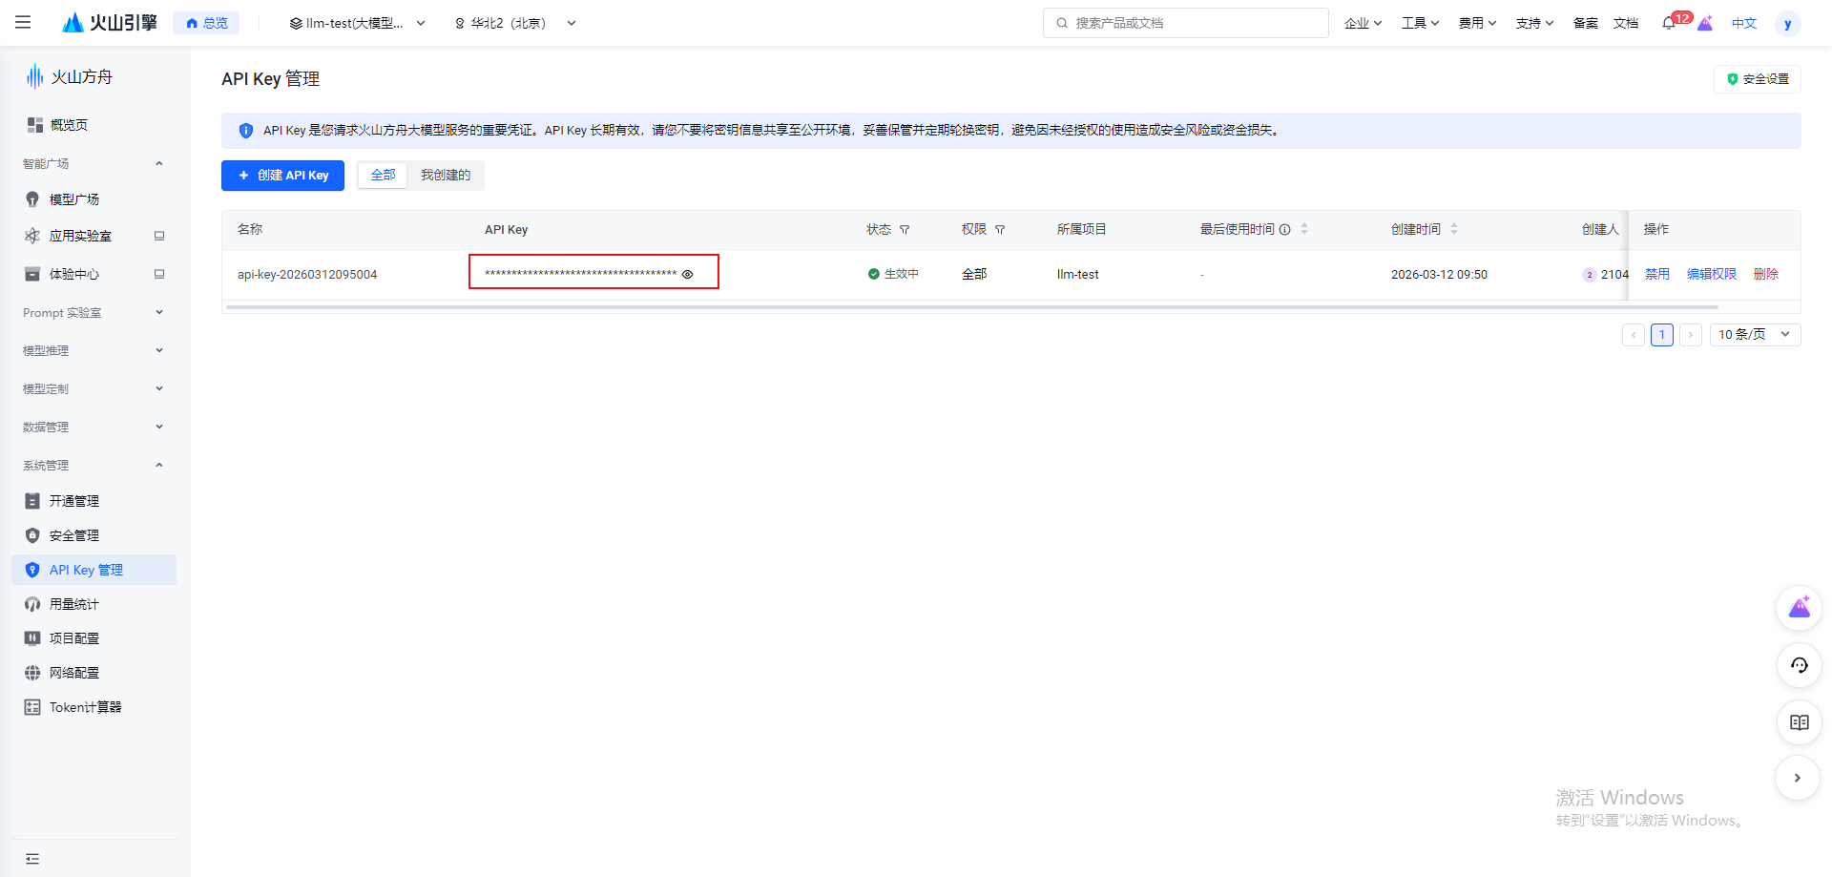Open 项目配置 in sidebar
Screen dimensions: 1832x877
94,638
